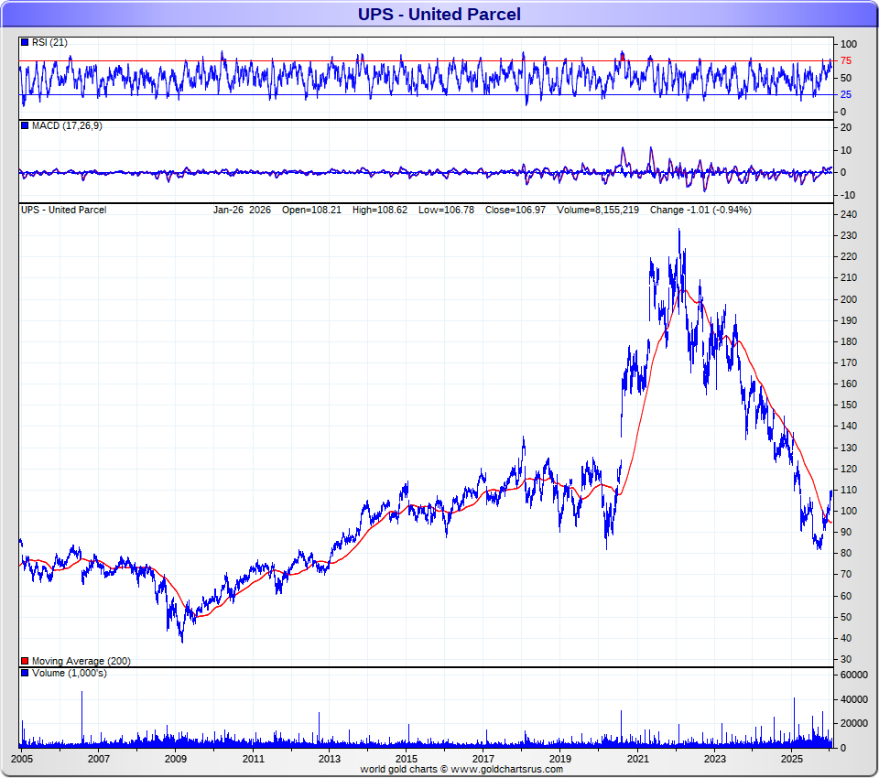The width and height of the screenshot is (879, 778).
Task: Click the Open=108.21 value
Action: [311, 211]
